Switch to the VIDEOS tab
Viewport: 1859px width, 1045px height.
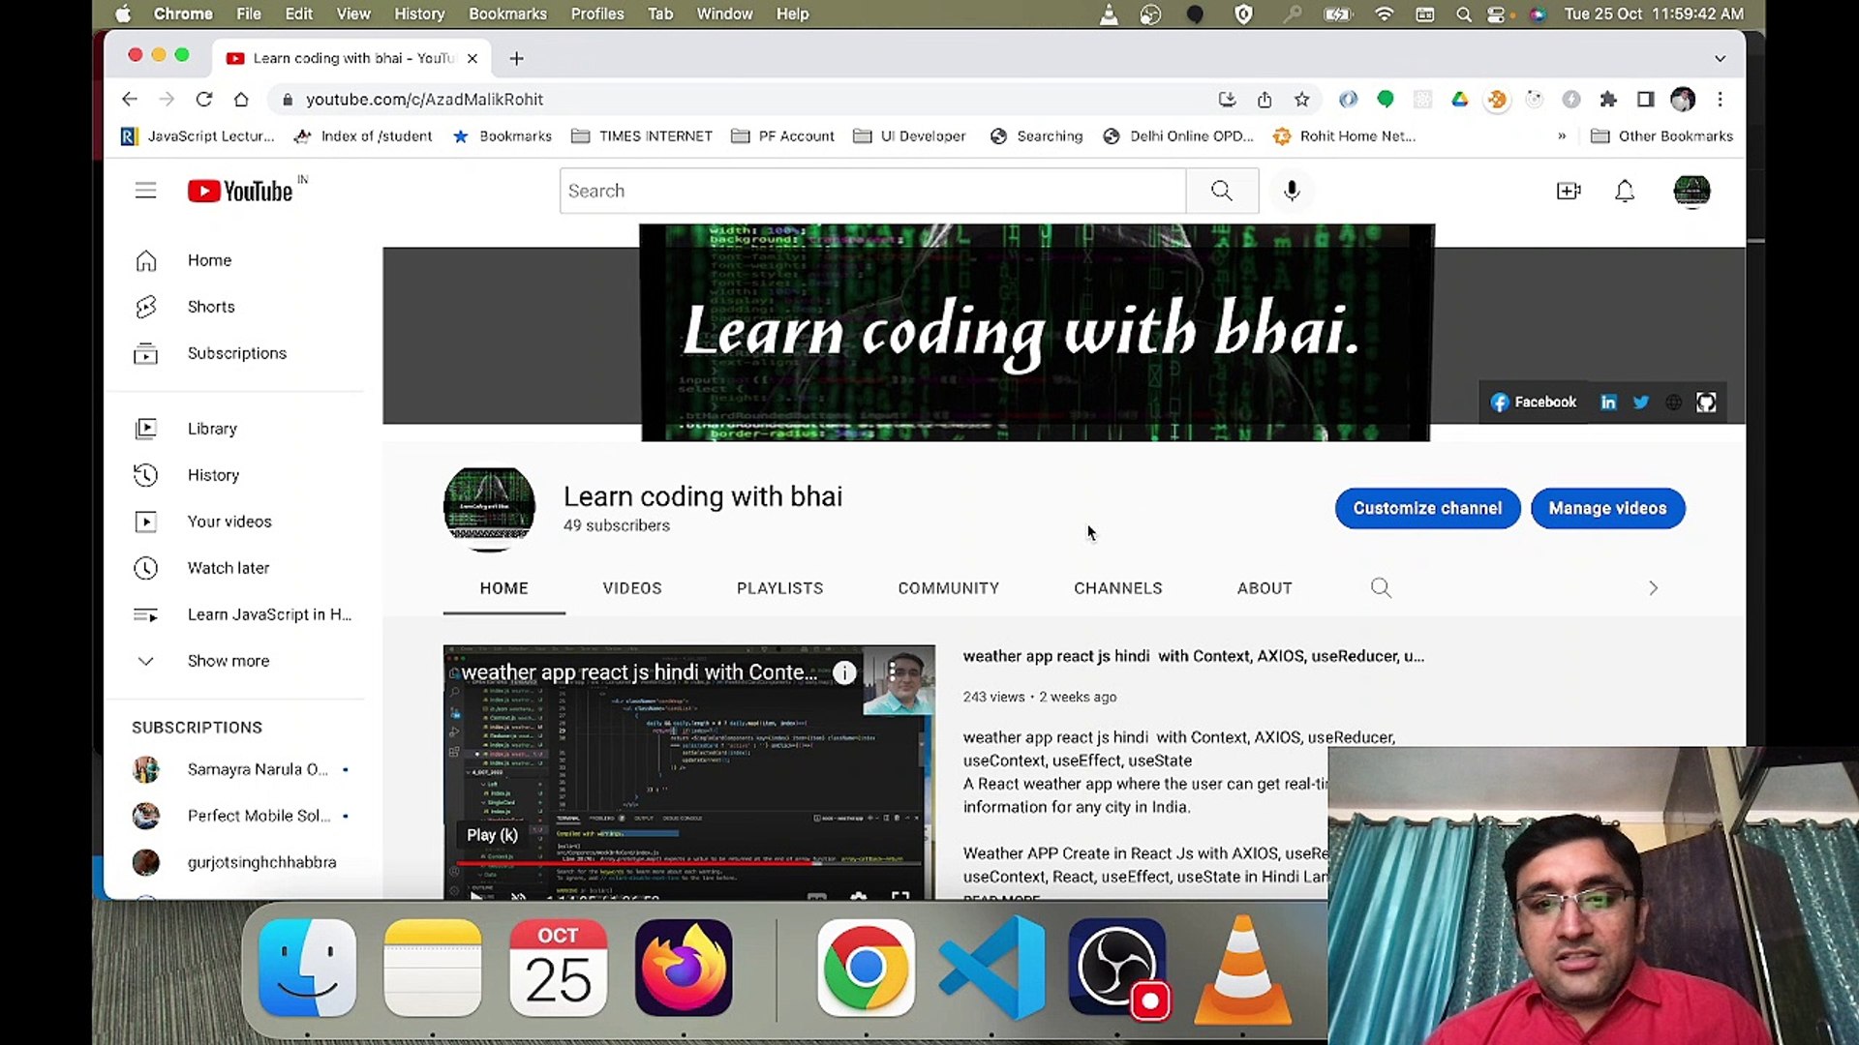tap(632, 588)
